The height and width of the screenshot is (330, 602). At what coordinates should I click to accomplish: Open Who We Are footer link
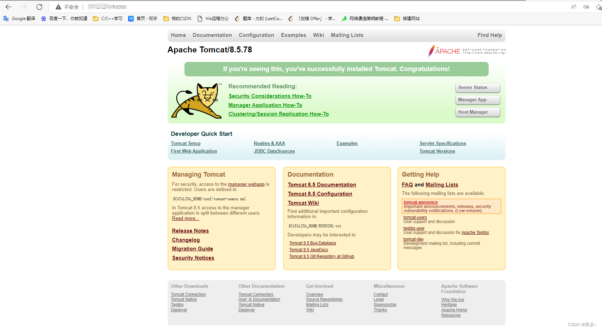[453, 300]
